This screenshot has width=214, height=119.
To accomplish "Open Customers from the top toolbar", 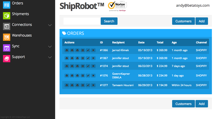I will coord(183,21).
